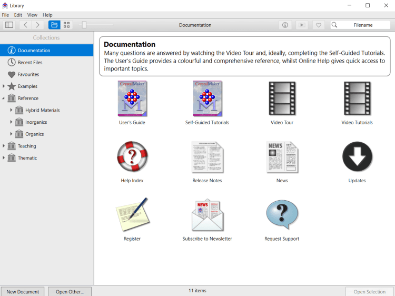Expand the Teaching tree node
Image resolution: width=395 pixels, height=296 pixels.
click(x=4, y=146)
